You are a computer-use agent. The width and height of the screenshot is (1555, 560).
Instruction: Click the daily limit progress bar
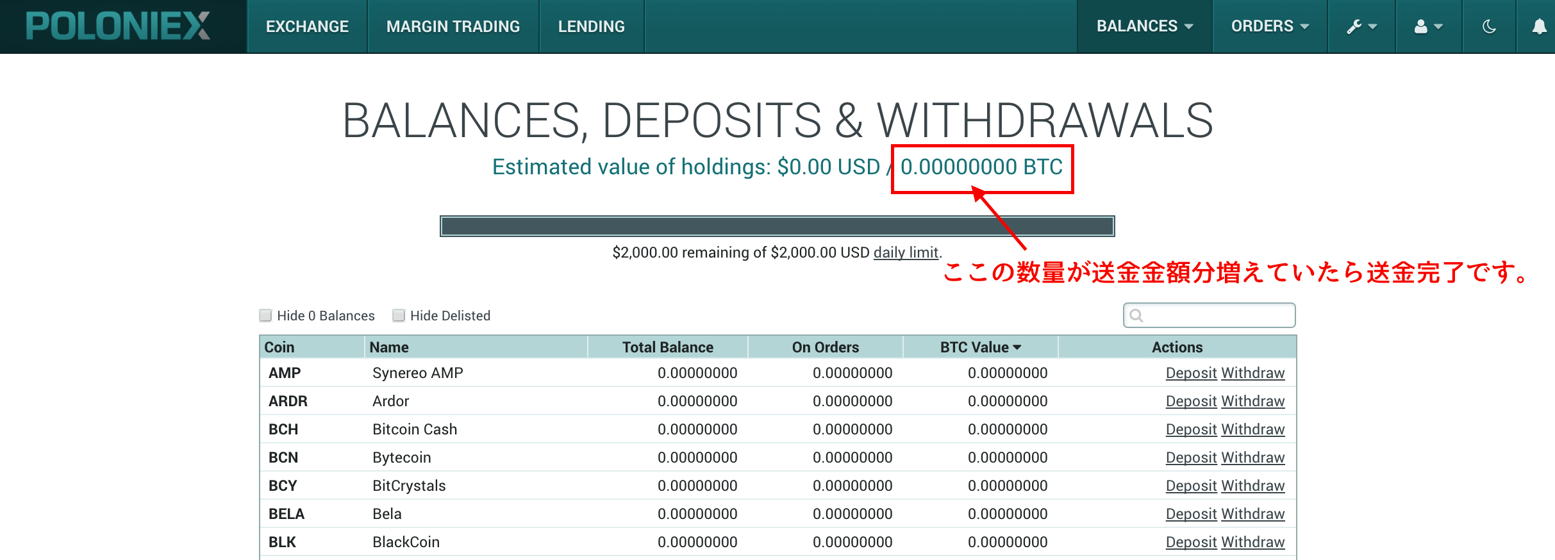point(777,226)
